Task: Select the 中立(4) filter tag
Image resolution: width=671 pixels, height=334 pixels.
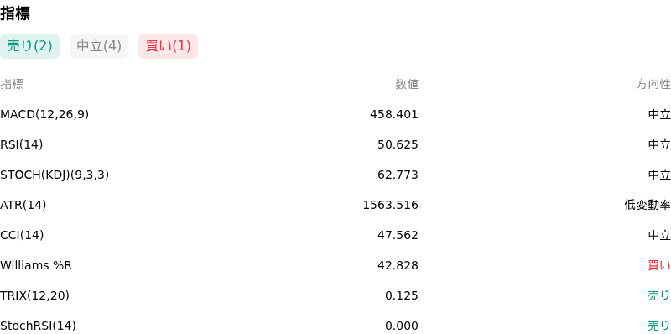Action: tap(99, 46)
